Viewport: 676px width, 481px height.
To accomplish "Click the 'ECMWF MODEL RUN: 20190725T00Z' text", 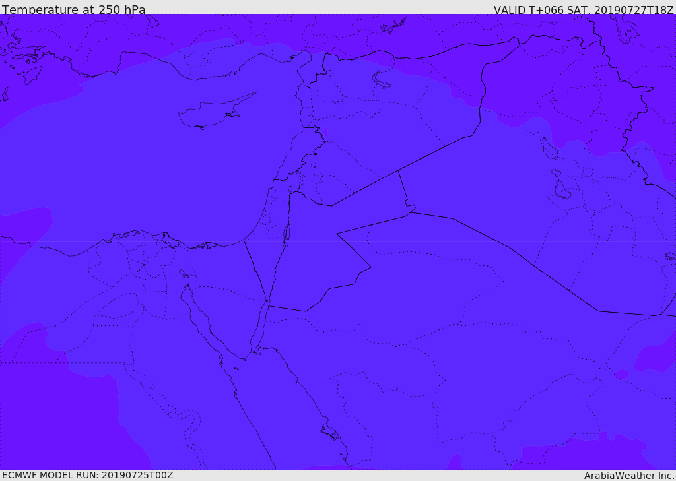I will point(88,475).
